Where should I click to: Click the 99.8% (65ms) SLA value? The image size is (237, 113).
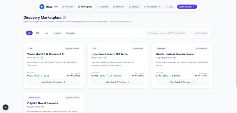point(138,76)
